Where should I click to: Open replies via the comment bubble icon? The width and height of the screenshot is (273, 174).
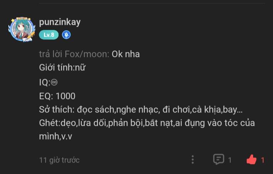click(218, 159)
